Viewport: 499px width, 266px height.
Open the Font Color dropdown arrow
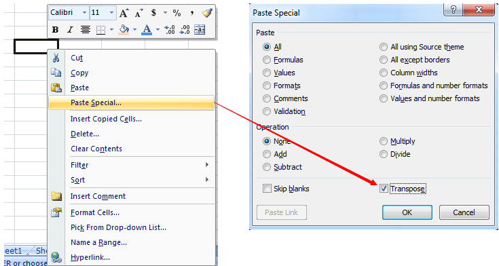coord(158,30)
